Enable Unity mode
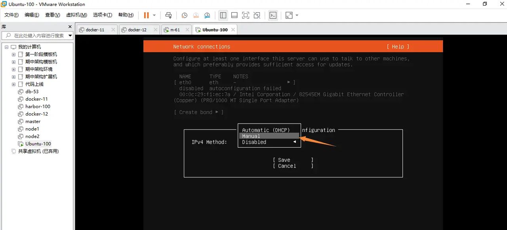 [257, 15]
